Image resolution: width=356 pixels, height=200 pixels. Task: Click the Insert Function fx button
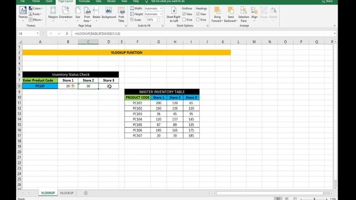tap(67, 33)
